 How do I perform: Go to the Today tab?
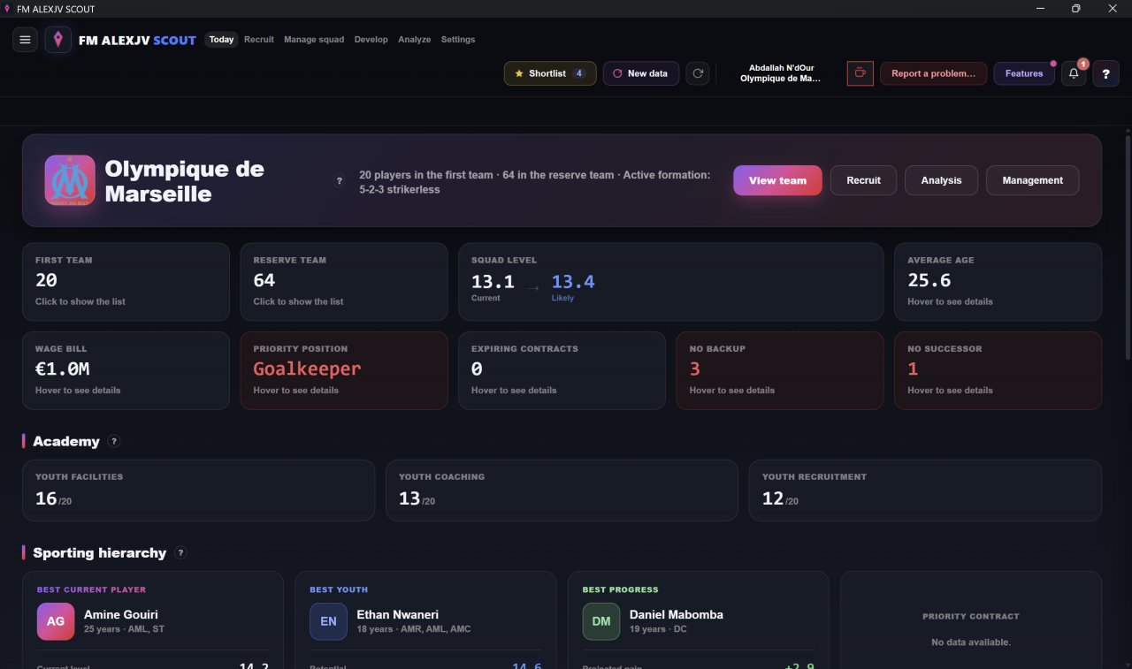click(222, 40)
